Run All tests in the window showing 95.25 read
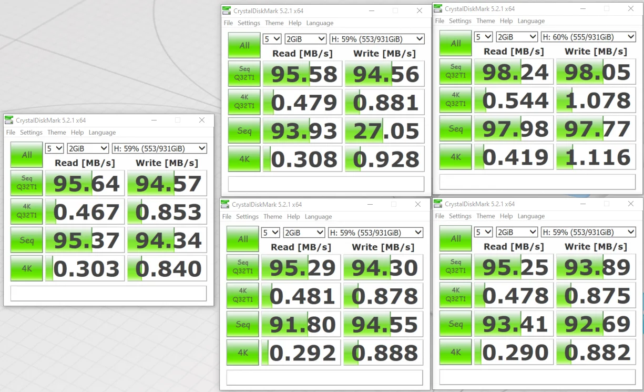The image size is (644, 392). click(x=456, y=238)
